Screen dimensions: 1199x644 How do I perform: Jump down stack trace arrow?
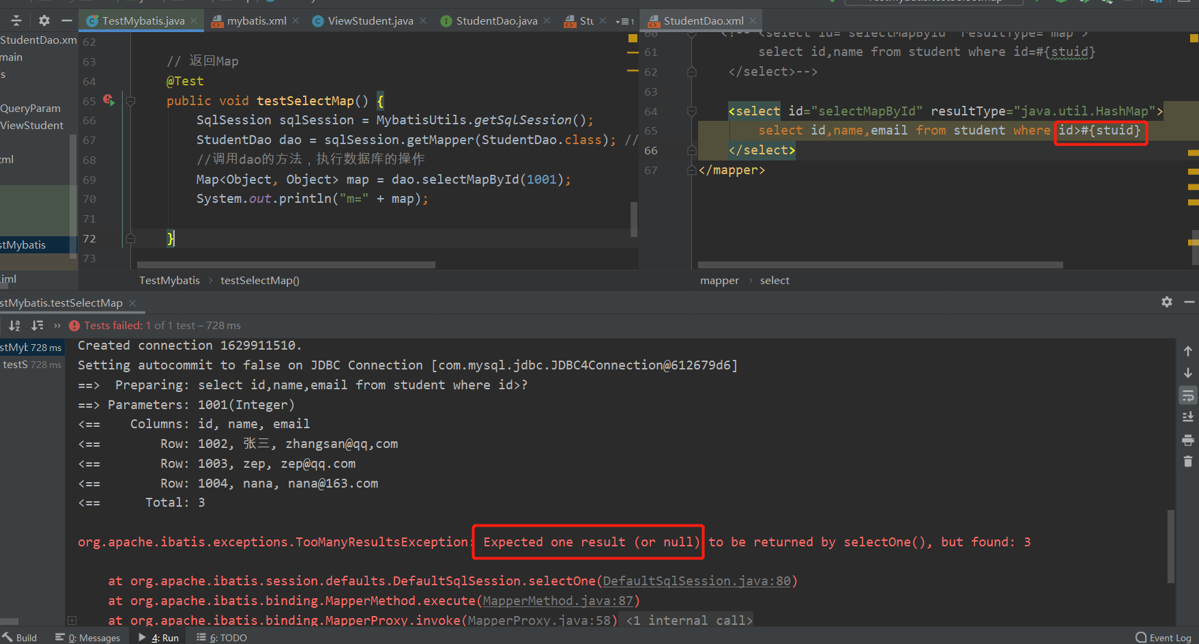[x=1188, y=373]
